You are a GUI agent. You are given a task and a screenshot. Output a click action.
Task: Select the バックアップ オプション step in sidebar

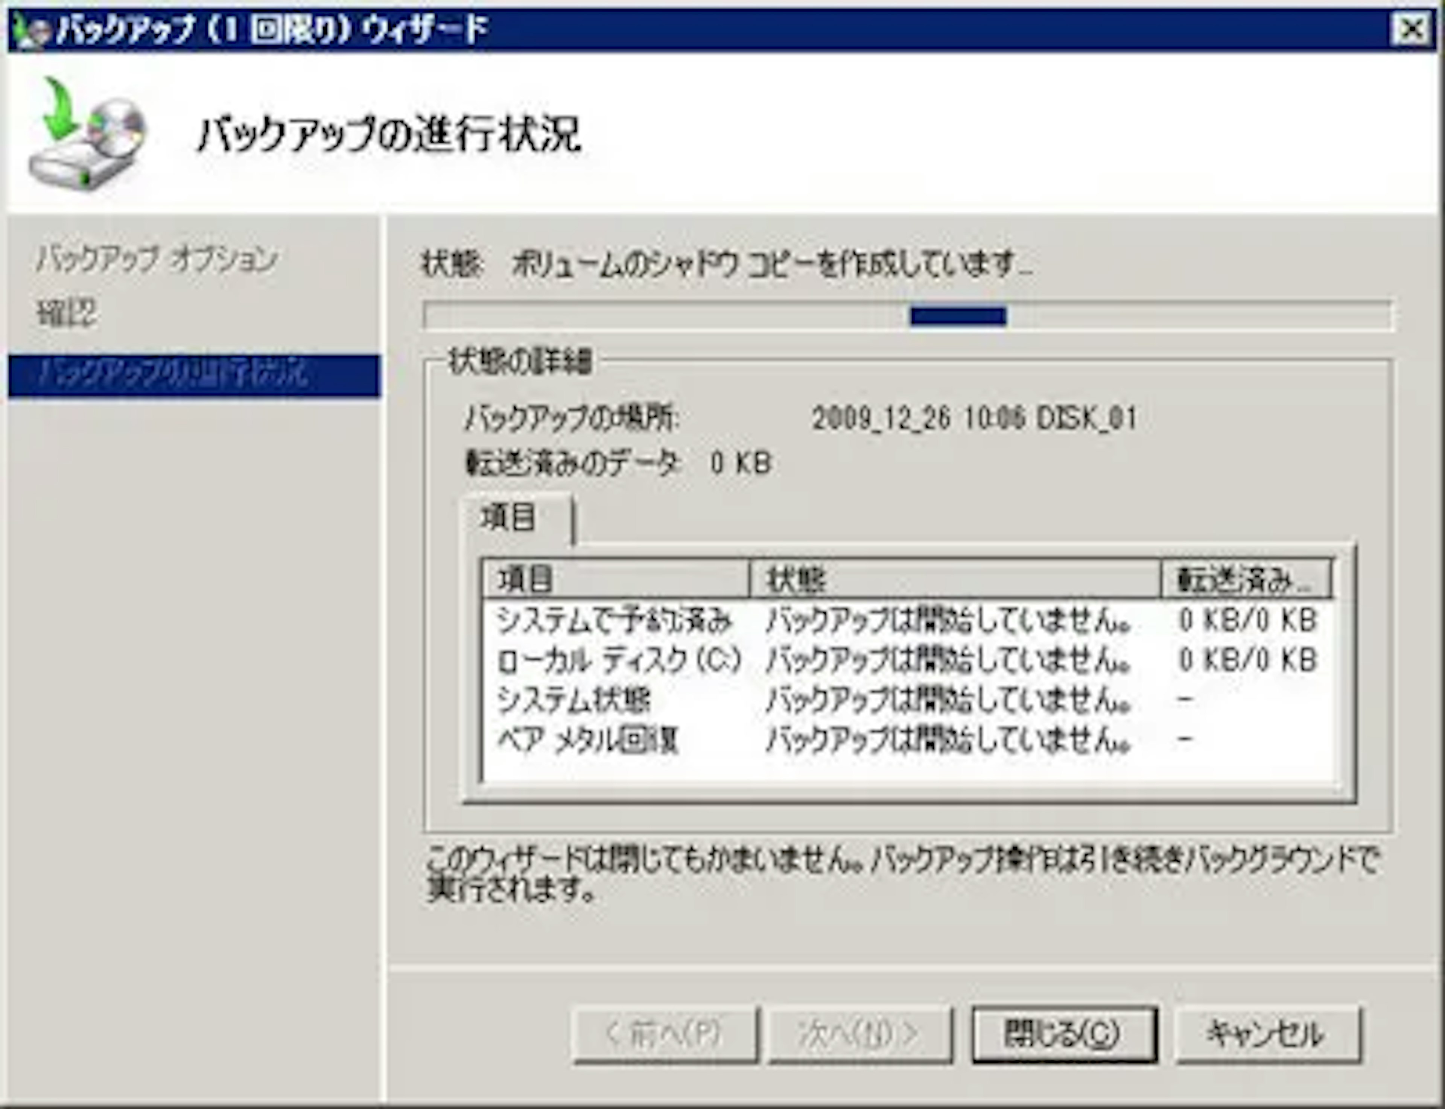pyautogui.click(x=157, y=259)
